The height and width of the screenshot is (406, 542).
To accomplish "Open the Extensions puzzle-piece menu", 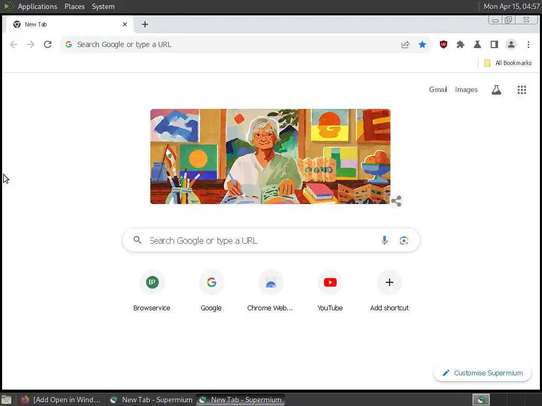I will (x=460, y=44).
